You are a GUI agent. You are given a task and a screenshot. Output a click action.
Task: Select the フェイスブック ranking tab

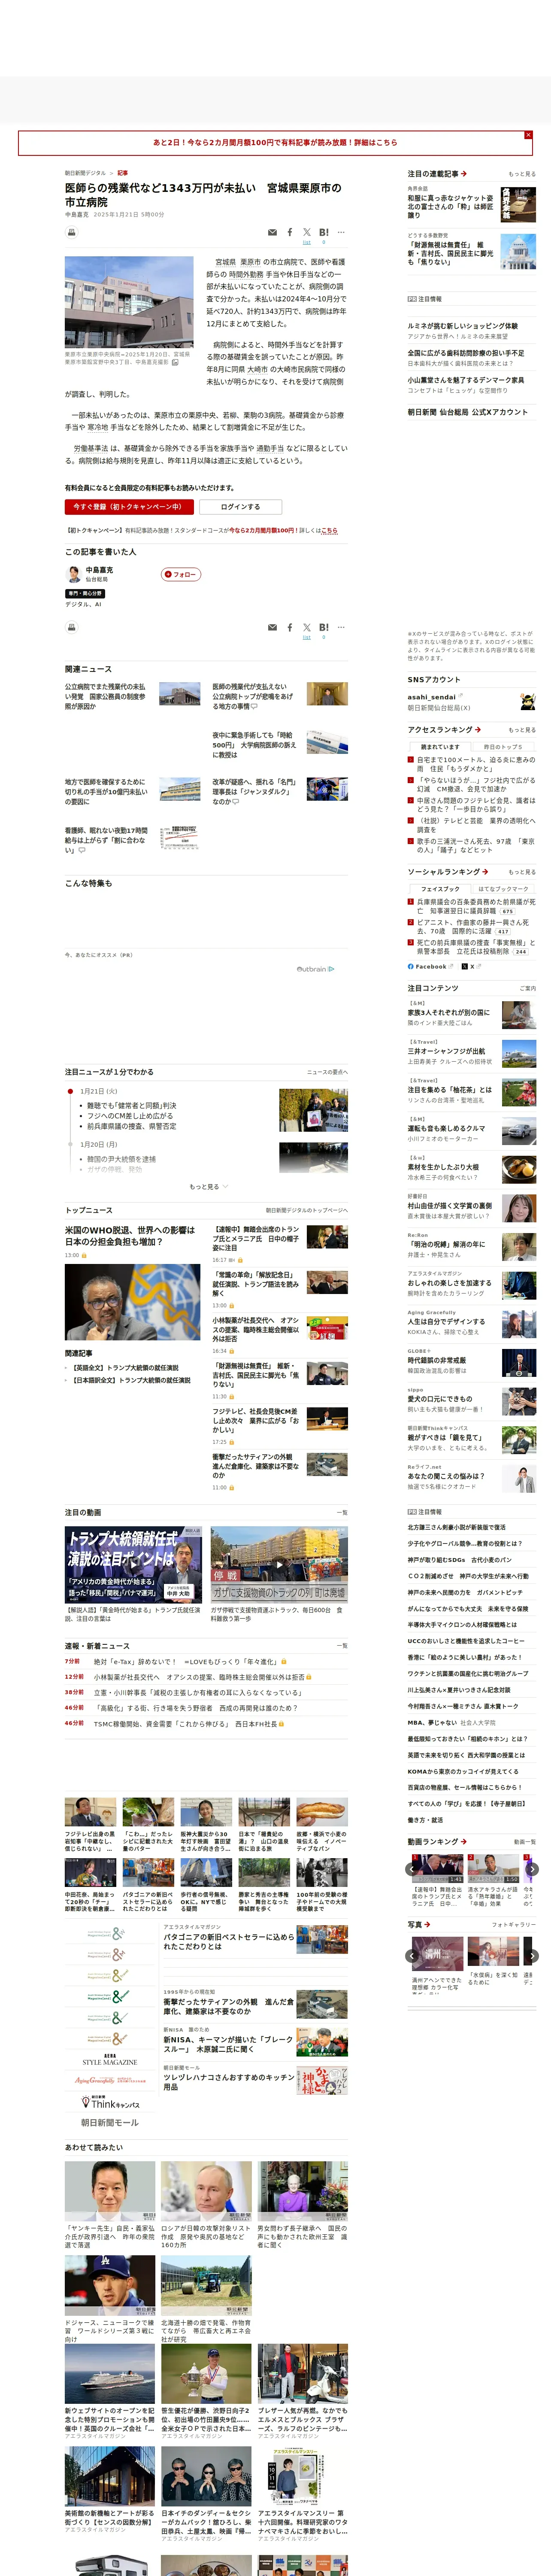click(x=440, y=889)
